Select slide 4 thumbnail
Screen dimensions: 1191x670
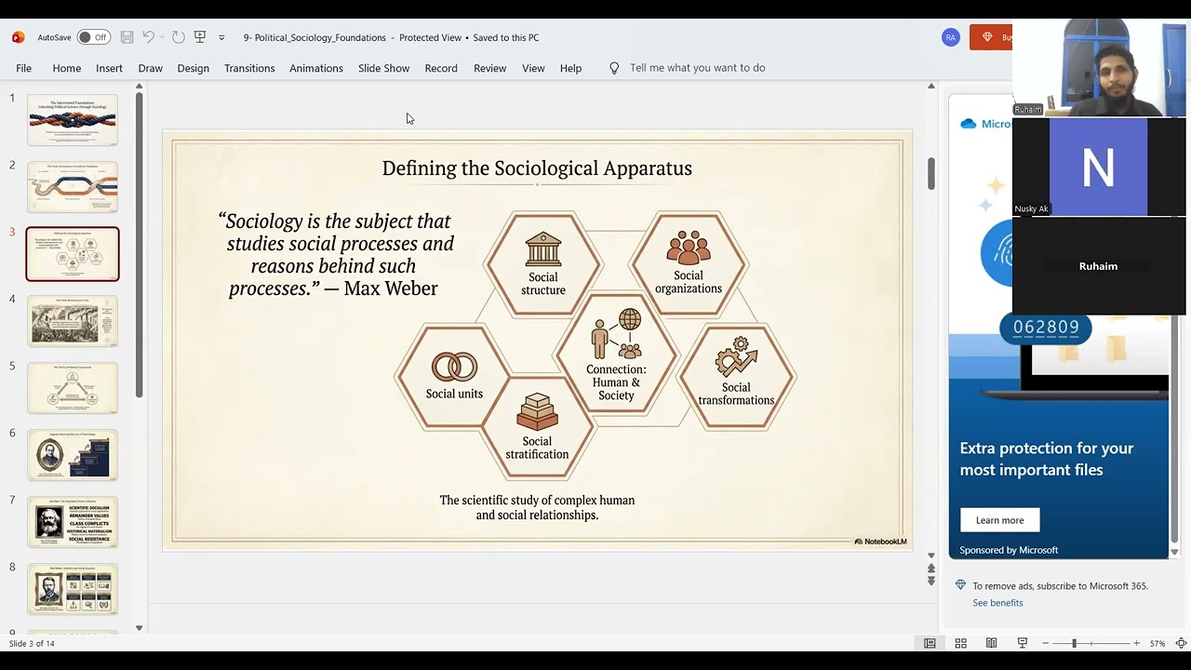click(73, 320)
